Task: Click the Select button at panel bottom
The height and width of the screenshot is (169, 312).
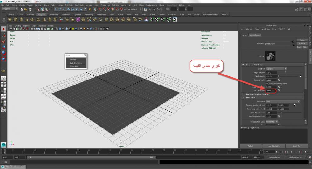Action: click(251, 146)
